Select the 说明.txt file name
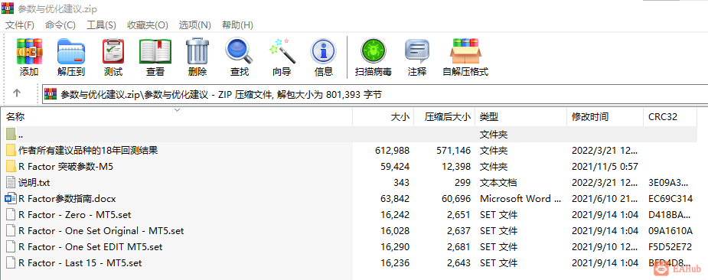Viewport: 708px width, 280px height. click(x=34, y=182)
